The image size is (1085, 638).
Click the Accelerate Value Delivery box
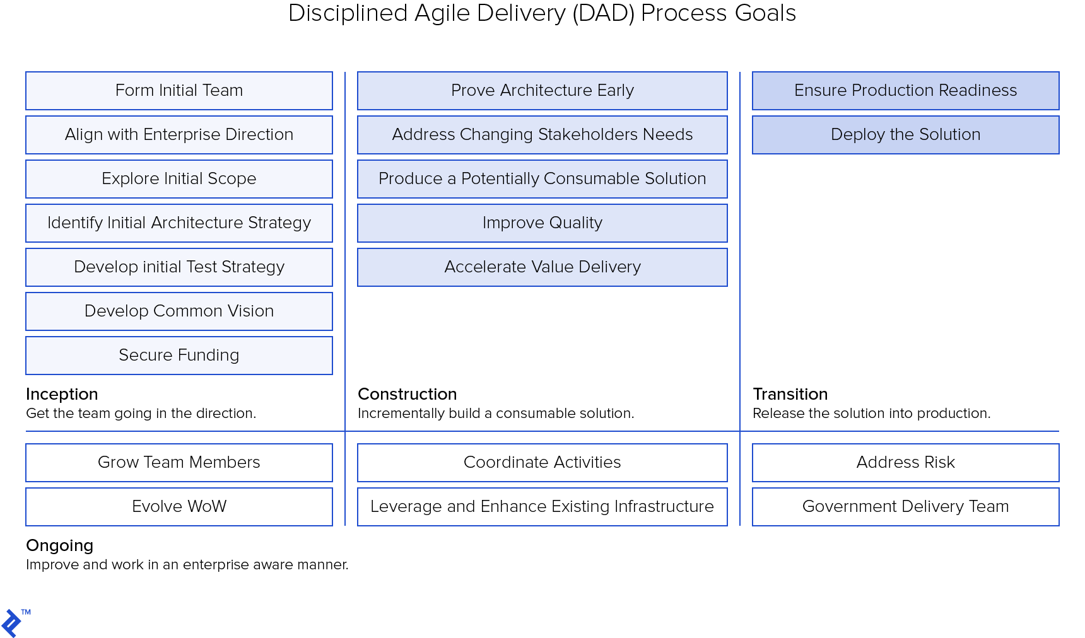542,267
